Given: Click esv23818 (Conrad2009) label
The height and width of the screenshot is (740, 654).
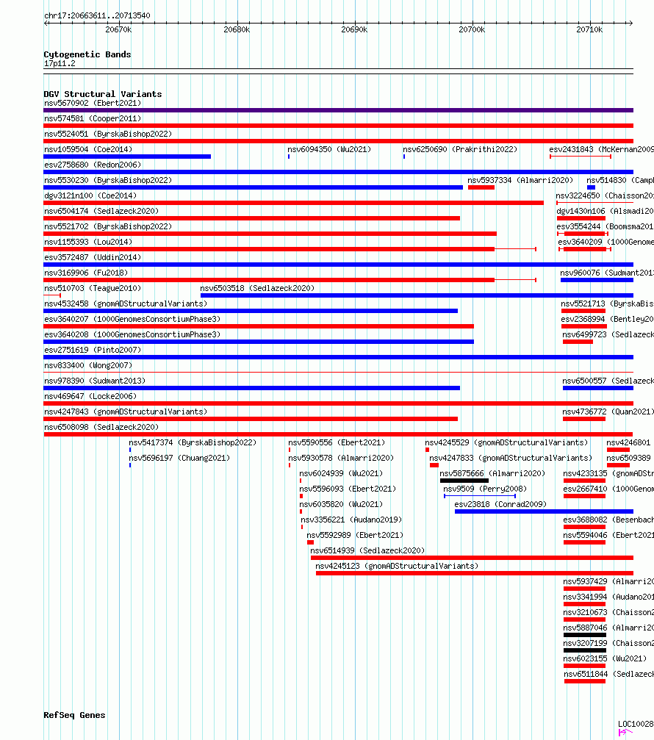Looking at the screenshot, I should pos(500,504).
